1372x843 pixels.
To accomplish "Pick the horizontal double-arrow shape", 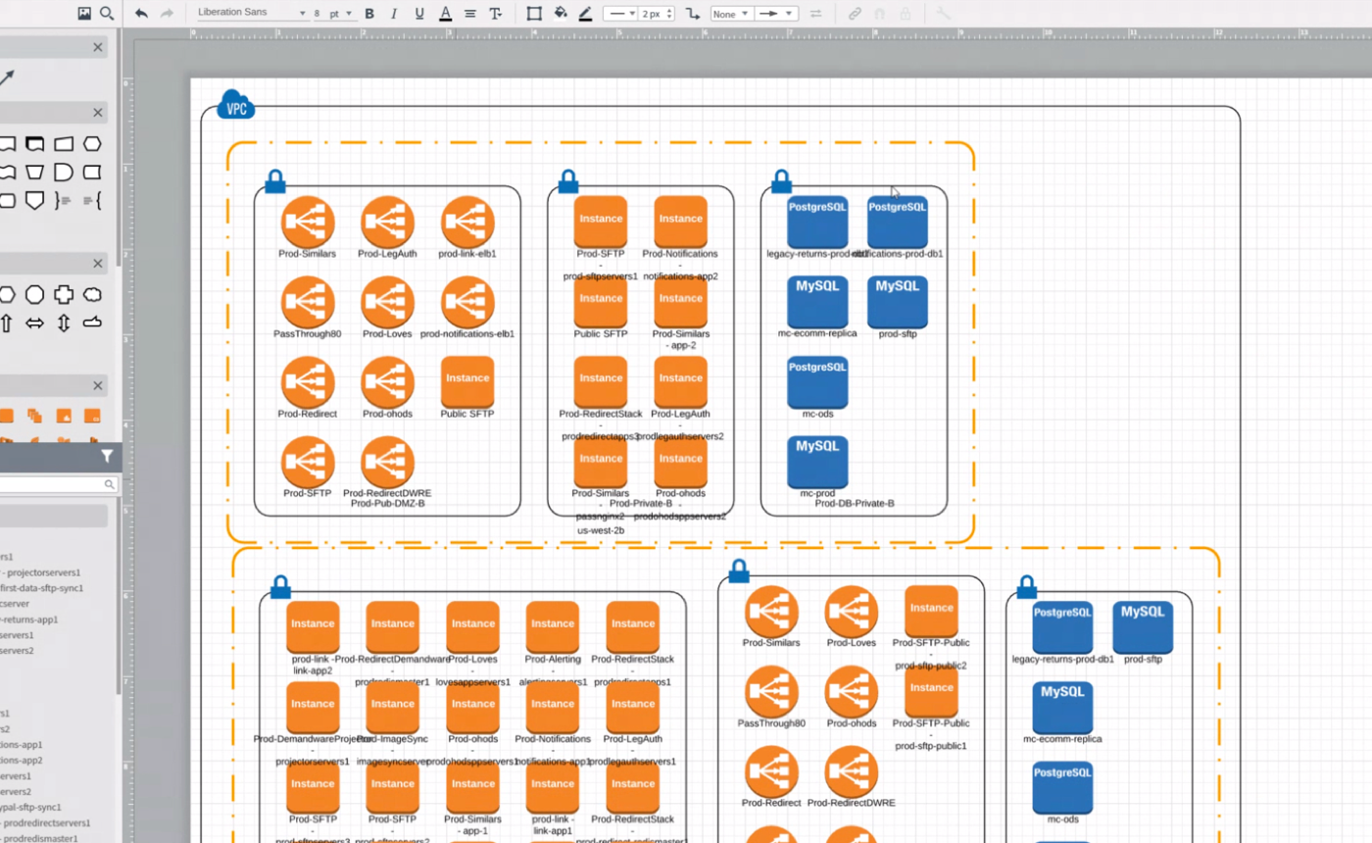I will coord(34,322).
